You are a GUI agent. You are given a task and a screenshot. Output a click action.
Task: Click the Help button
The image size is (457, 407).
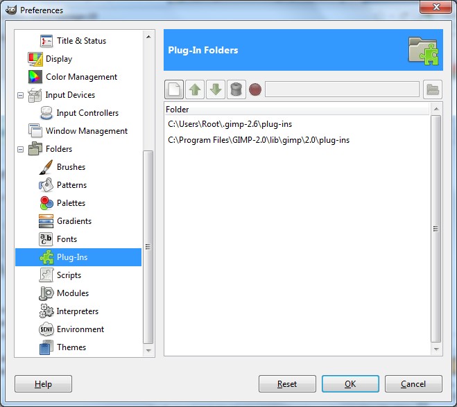[x=43, y=384]
